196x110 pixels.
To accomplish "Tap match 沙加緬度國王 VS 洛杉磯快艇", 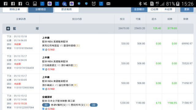I will coord(60,65).
